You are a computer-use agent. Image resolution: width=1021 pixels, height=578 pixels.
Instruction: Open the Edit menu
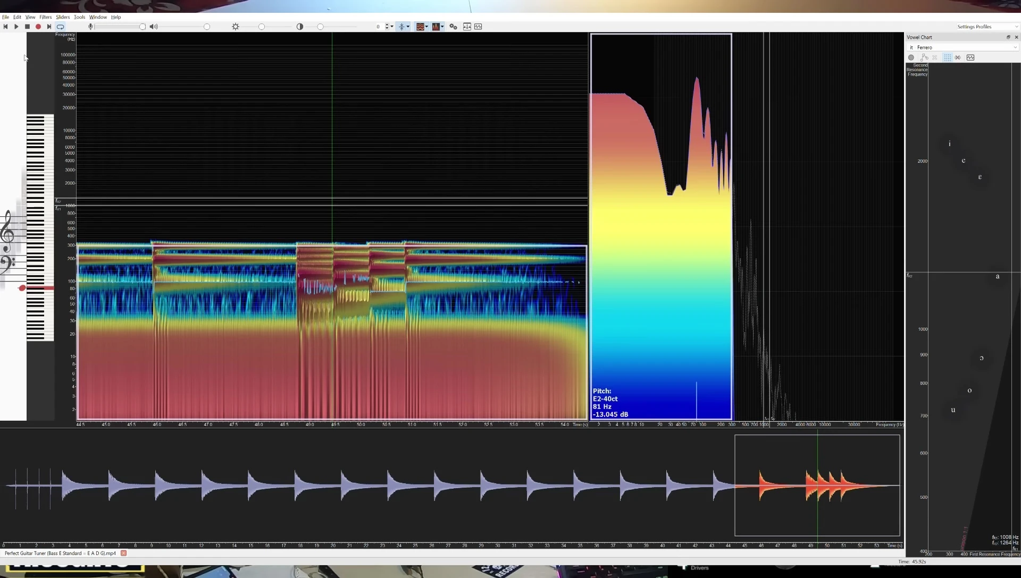coord(17,17)
